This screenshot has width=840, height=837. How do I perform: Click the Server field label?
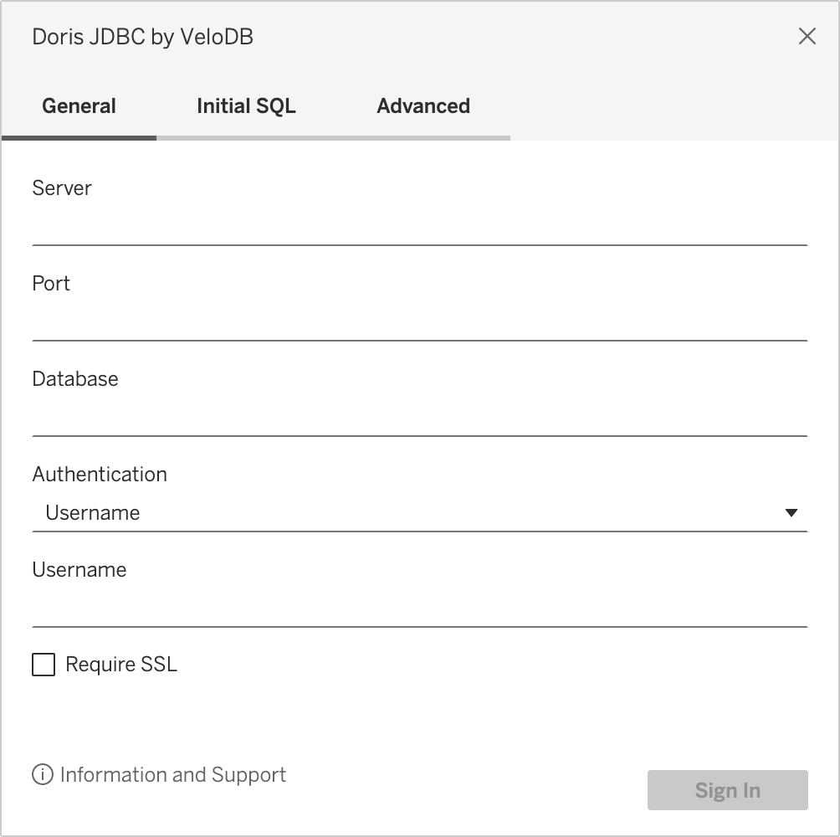click(x=62, y=188)
